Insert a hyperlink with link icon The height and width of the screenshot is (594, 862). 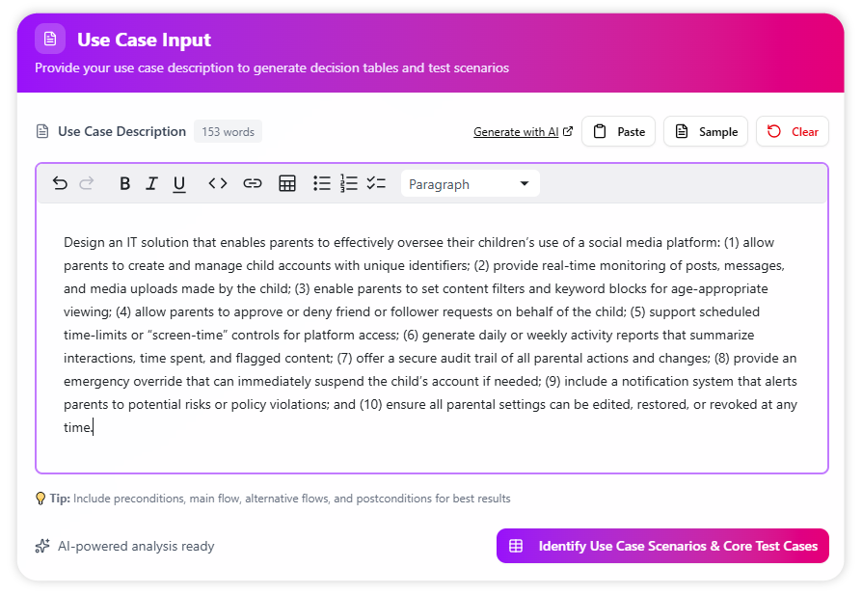pos(253,184)
